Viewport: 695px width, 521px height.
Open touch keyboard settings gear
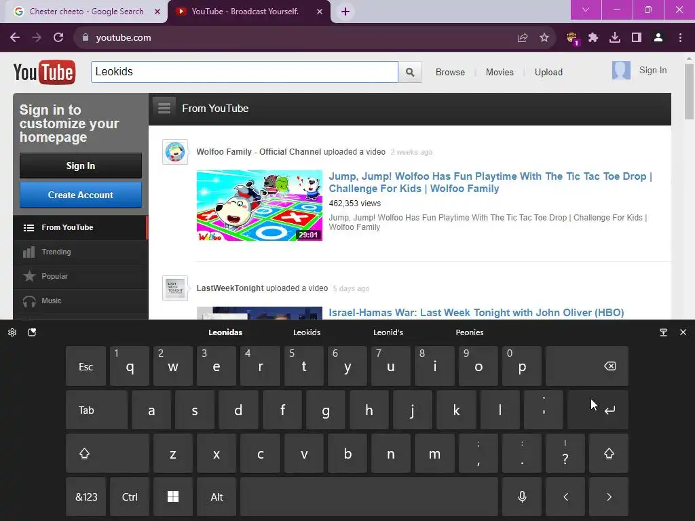(x=12, y=332)
